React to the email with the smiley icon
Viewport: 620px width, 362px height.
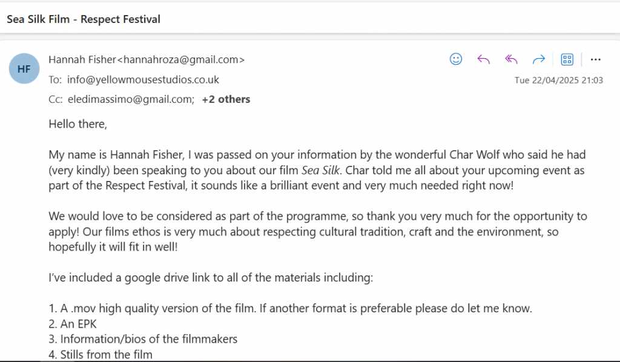coord(455,59)
